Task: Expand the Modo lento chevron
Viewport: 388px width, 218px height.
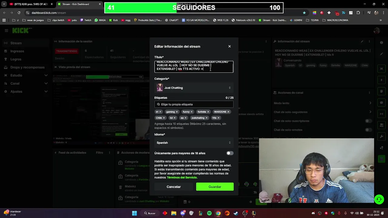Action: point(370,103)
